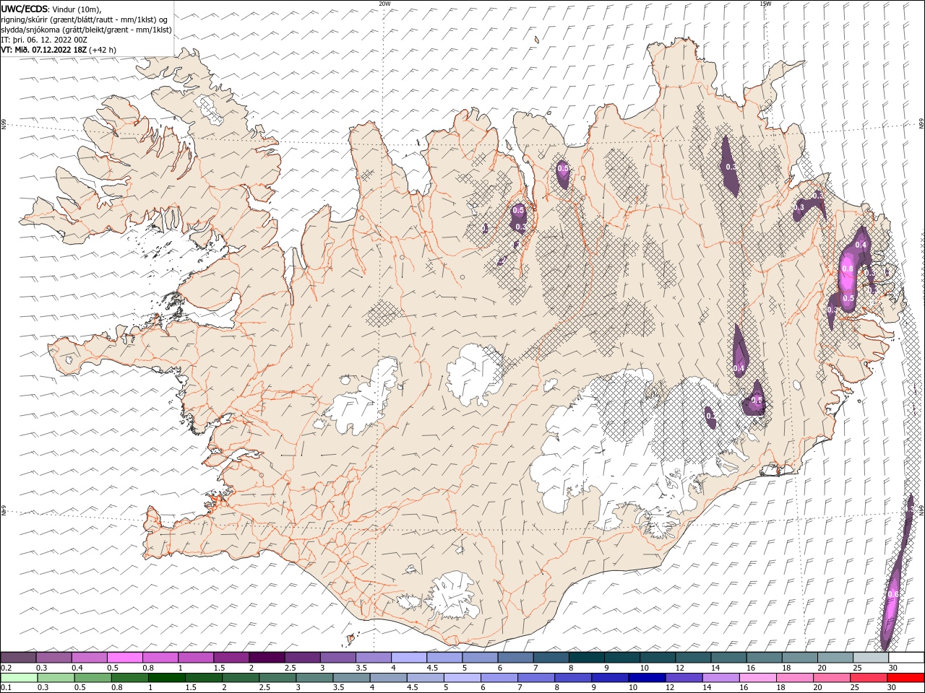
Task: Pick the snow legend swatch between 1 and 1.5
Action: point(196,657)
